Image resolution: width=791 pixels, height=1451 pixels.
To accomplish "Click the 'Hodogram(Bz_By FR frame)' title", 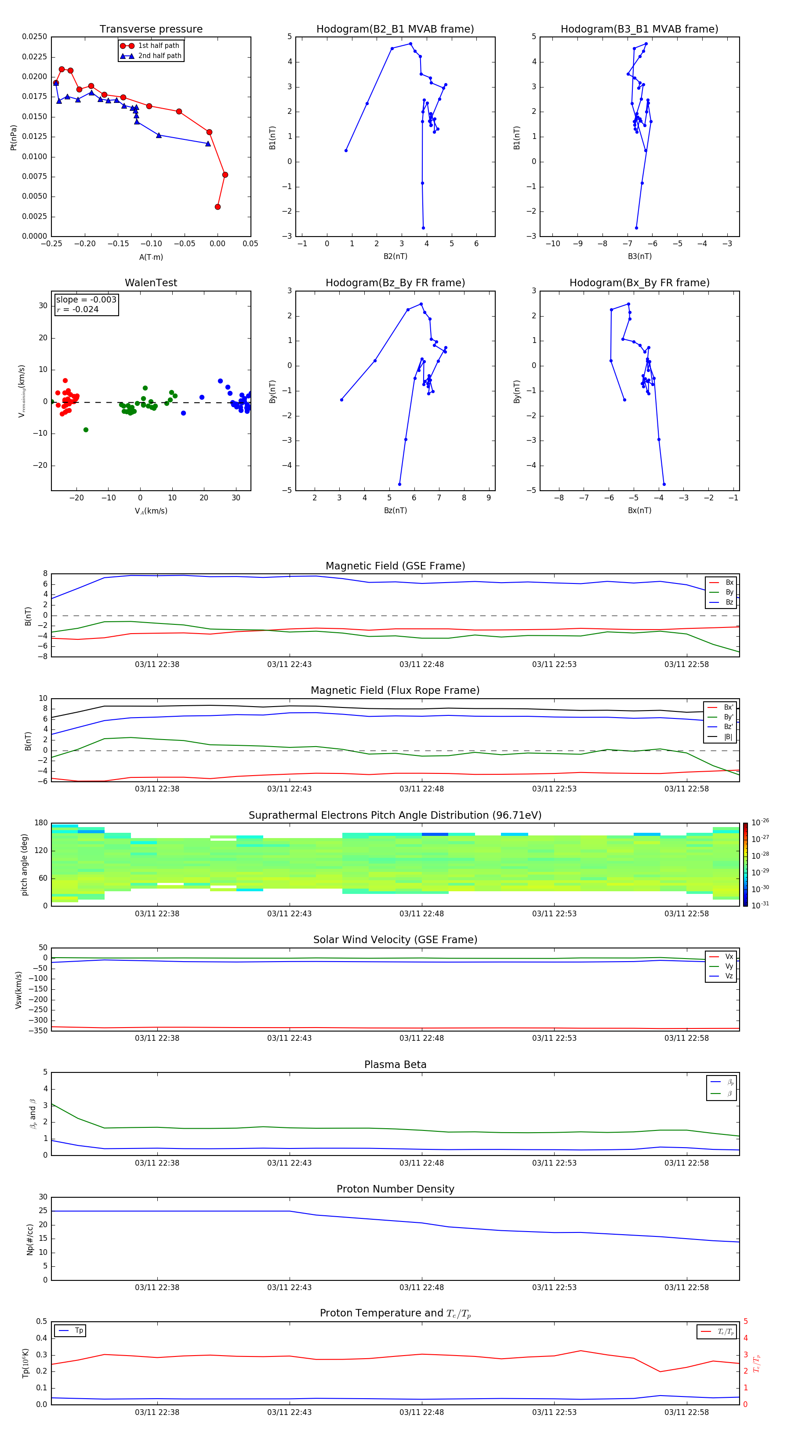I will click(x=395, y=283).
